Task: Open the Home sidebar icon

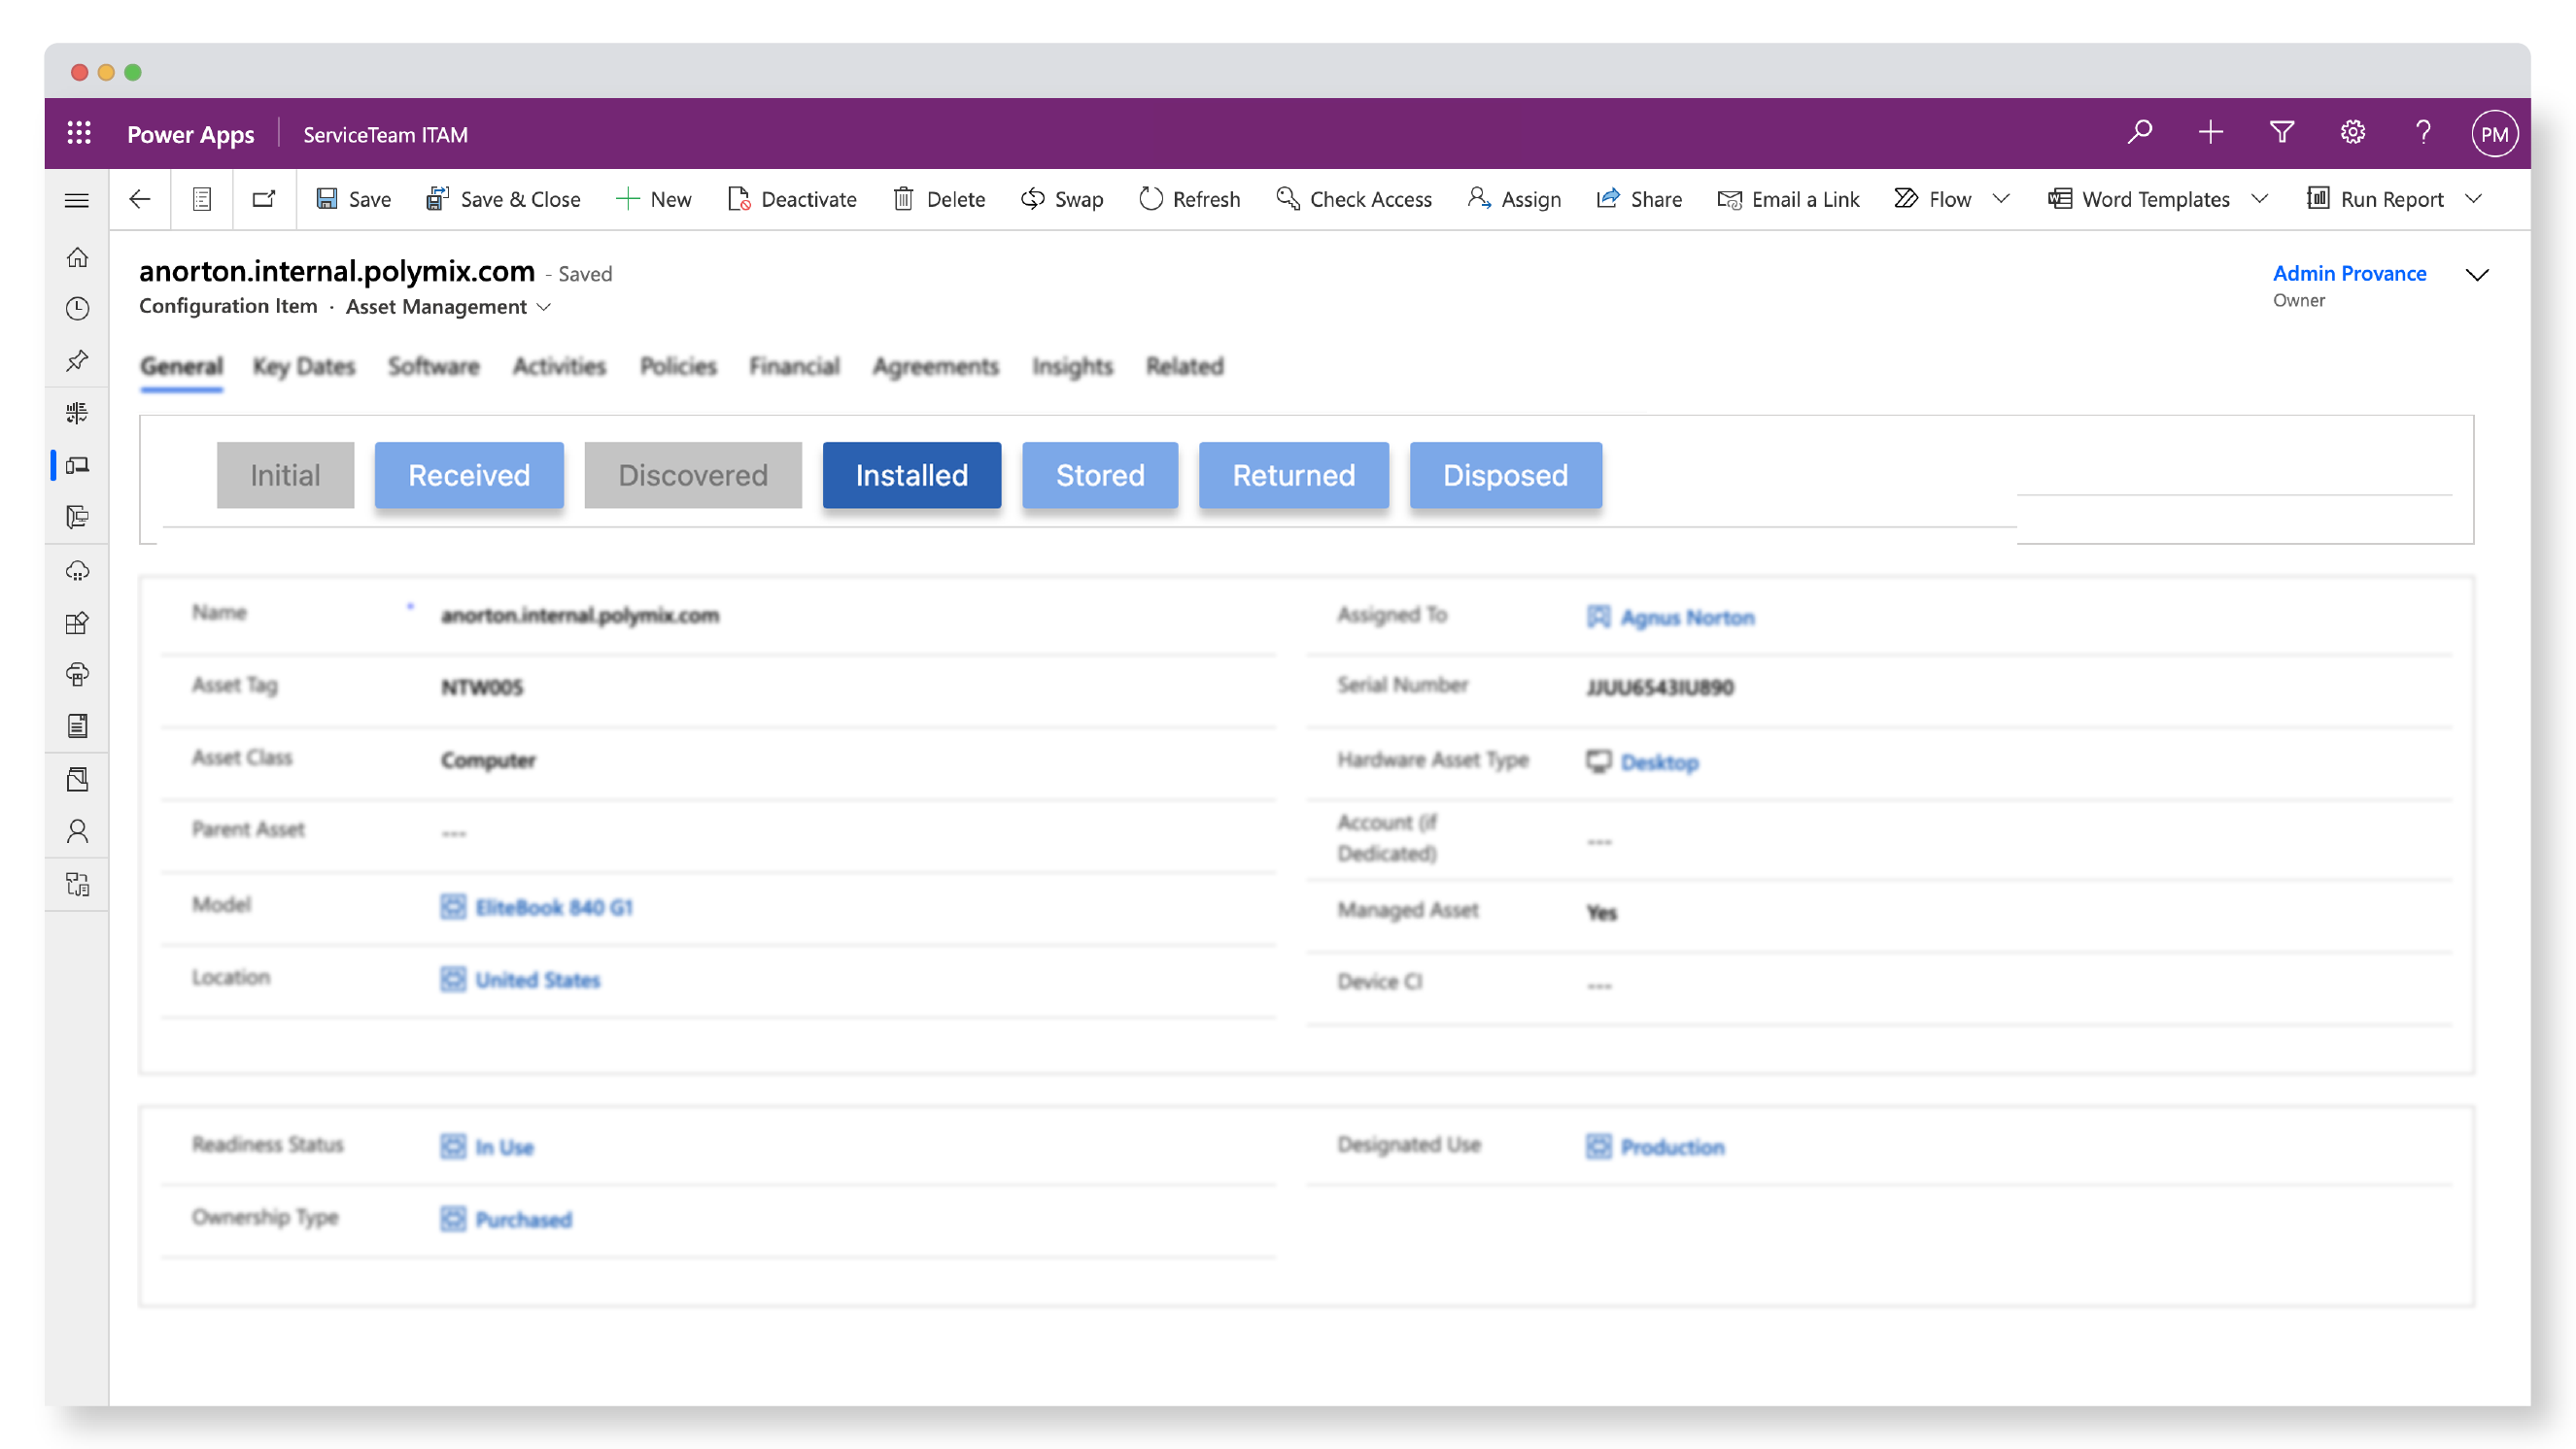Action: pos(77,257)
